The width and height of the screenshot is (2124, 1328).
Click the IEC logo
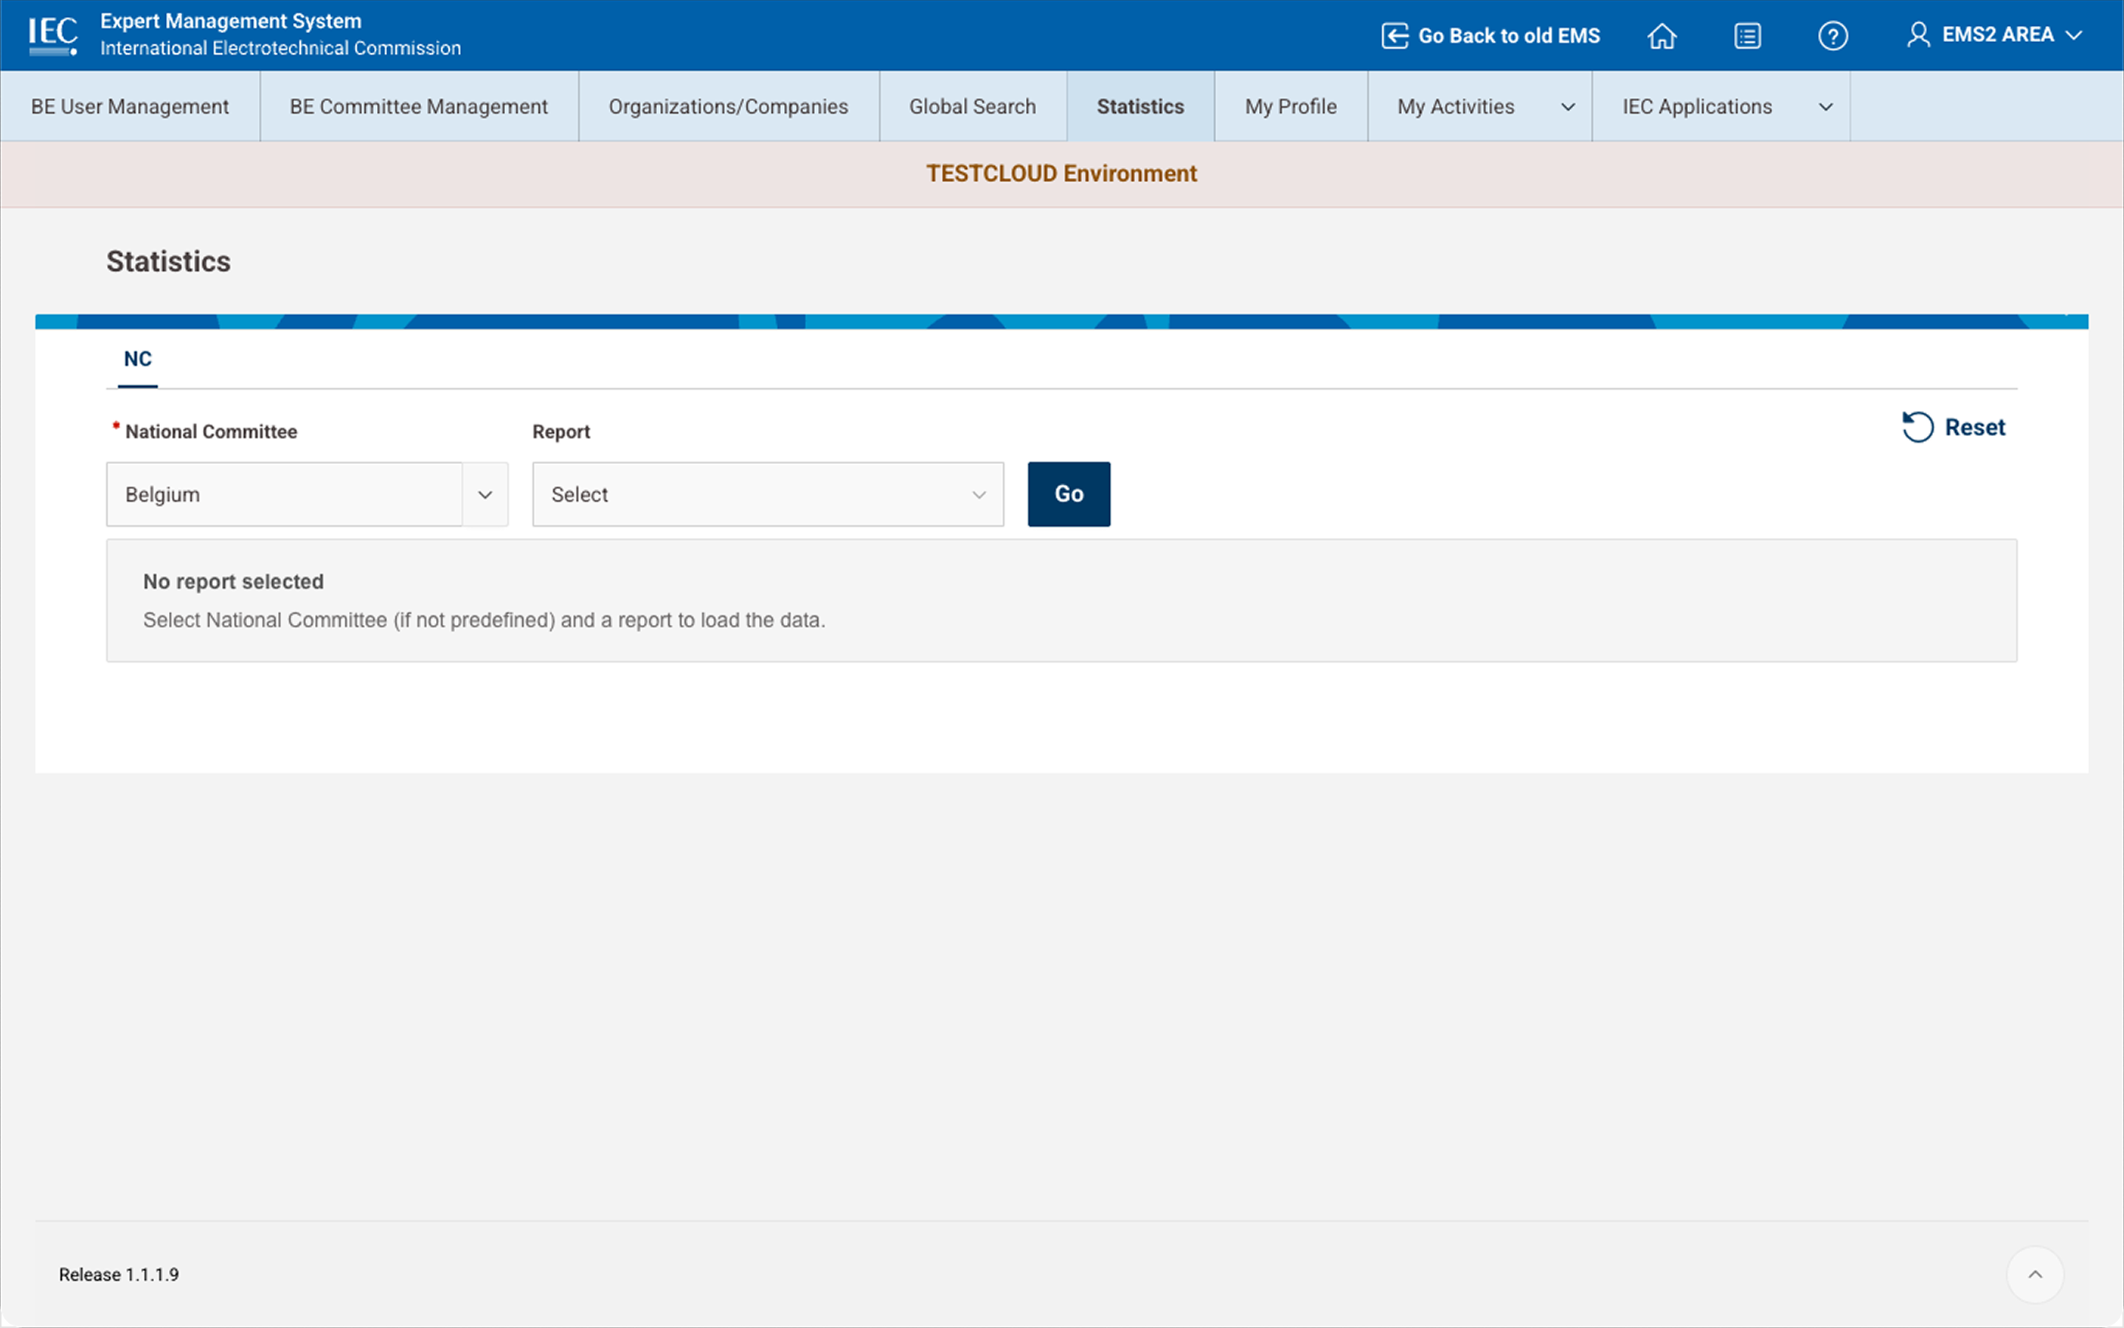pos(52,35)
